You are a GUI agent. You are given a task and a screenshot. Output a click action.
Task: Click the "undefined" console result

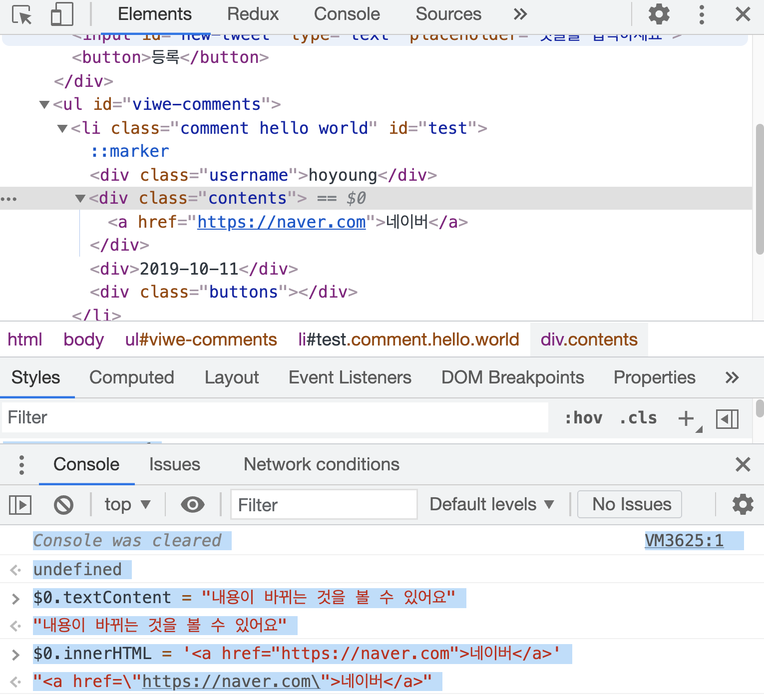pos(77,570)
